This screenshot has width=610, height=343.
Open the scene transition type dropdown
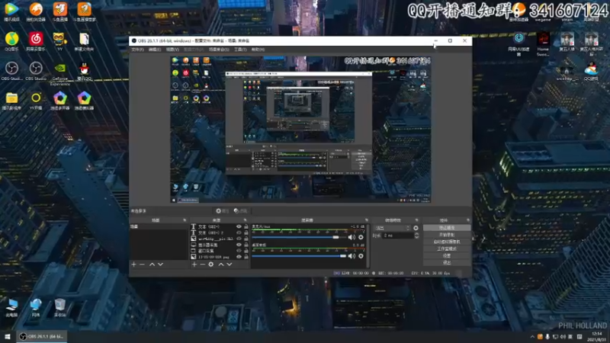[392, 228]
